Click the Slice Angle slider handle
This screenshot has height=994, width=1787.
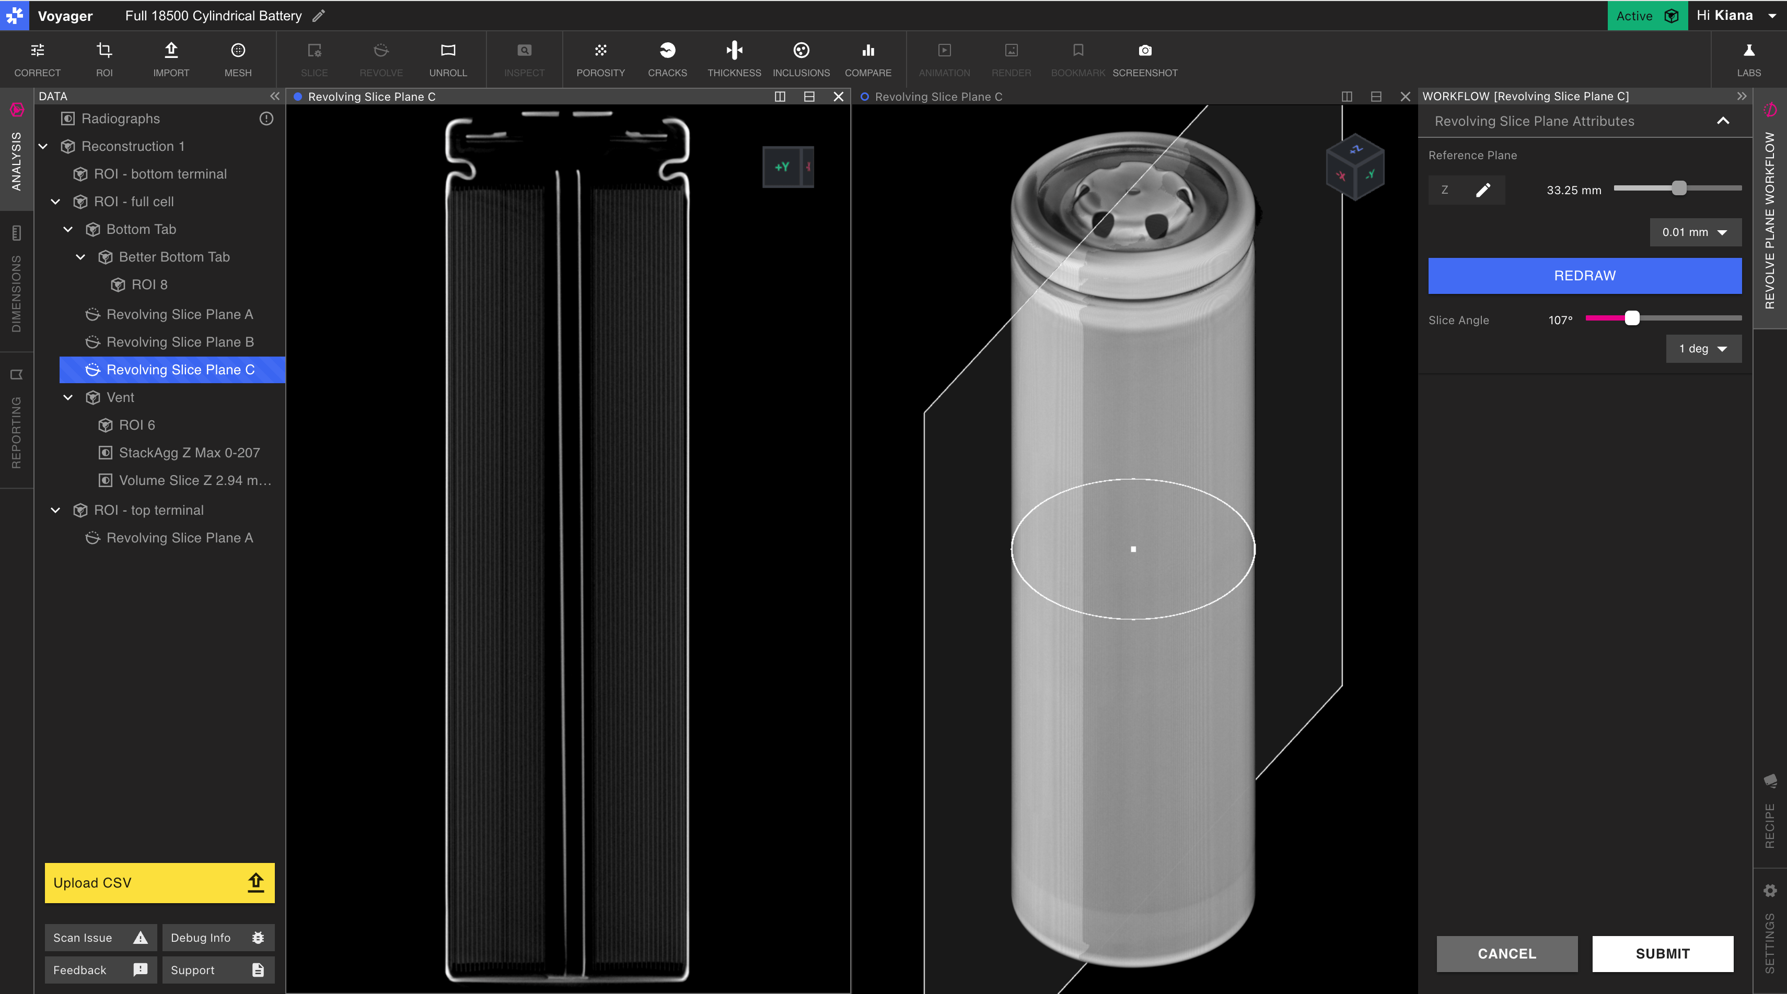coord(1632,318)
